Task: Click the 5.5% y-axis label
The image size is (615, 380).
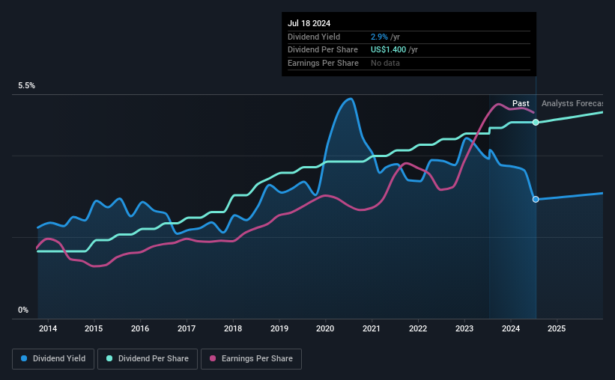Action: click(27, 86)
